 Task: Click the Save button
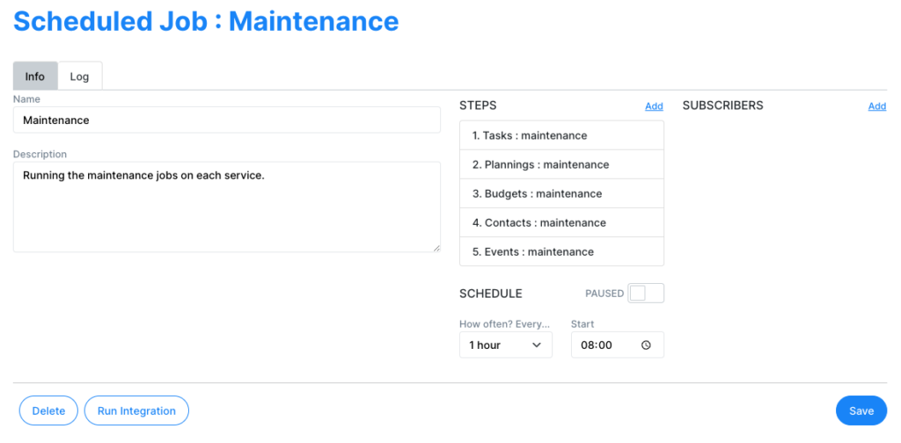click(x=861, y=410)
